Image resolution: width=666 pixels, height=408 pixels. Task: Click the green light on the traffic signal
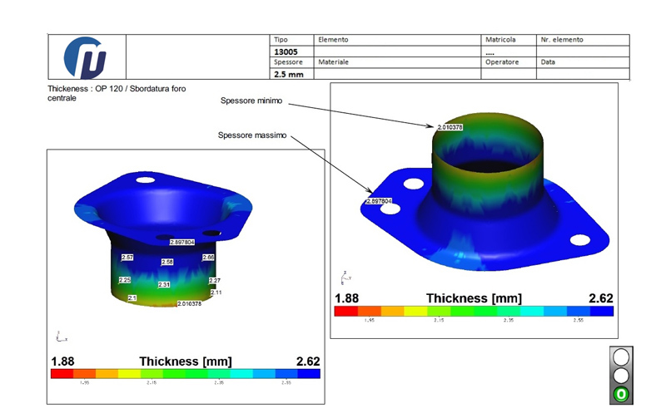click(x=622, y=393)
